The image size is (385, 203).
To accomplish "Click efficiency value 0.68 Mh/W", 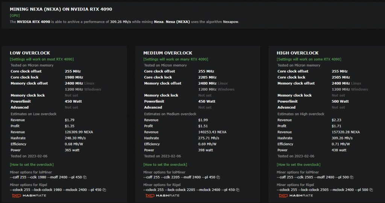I will pyautogui.click(x=74, y=144).
